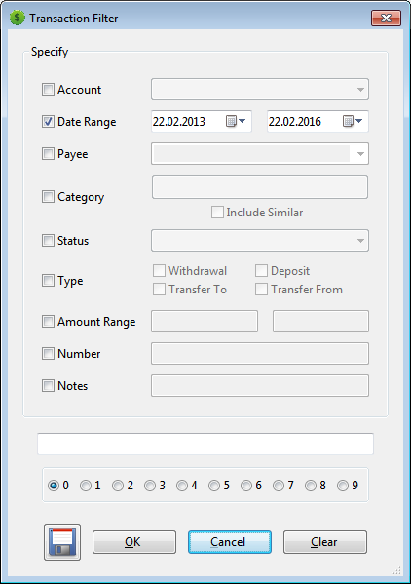Click the Notes text field

260,385
